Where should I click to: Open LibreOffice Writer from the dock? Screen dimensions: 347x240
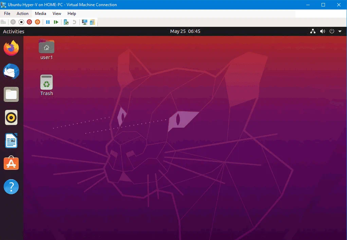pos(11,141)
